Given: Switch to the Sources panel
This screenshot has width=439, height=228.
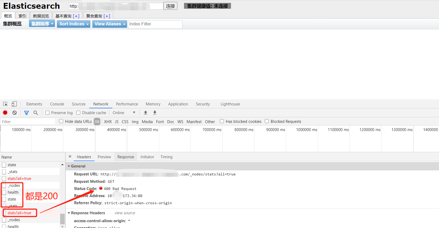Looking at the screenshot, I should (79, 104).
